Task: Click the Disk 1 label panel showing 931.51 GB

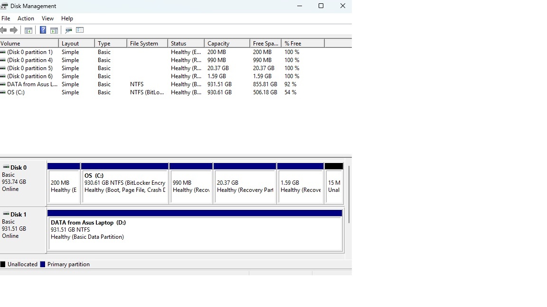Action: pyautogui.click(x=23, y=230)
